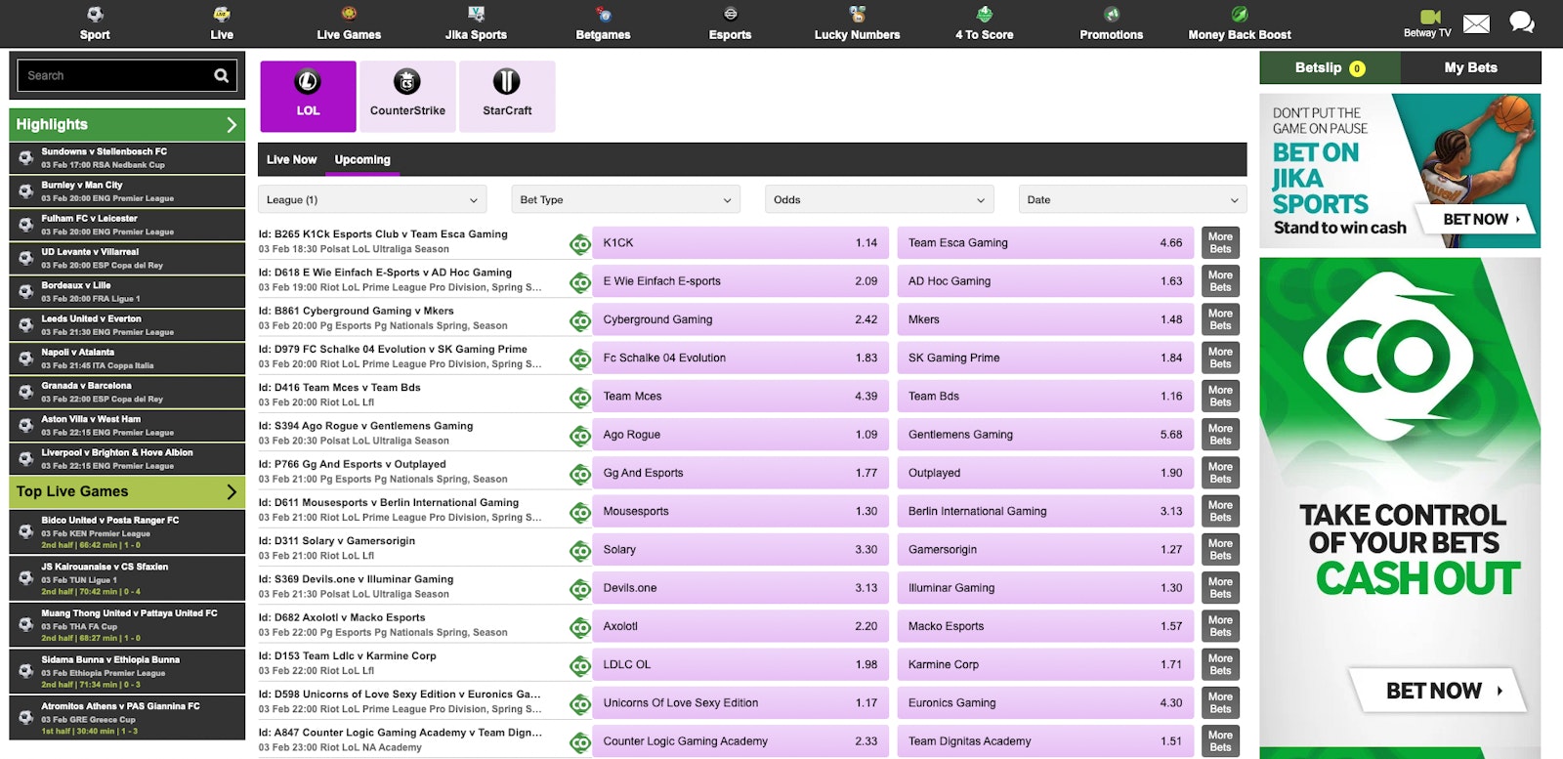This screenshot has height=759, width=1563.
Task: Click into the Search input field
Action: pos(112,75)
